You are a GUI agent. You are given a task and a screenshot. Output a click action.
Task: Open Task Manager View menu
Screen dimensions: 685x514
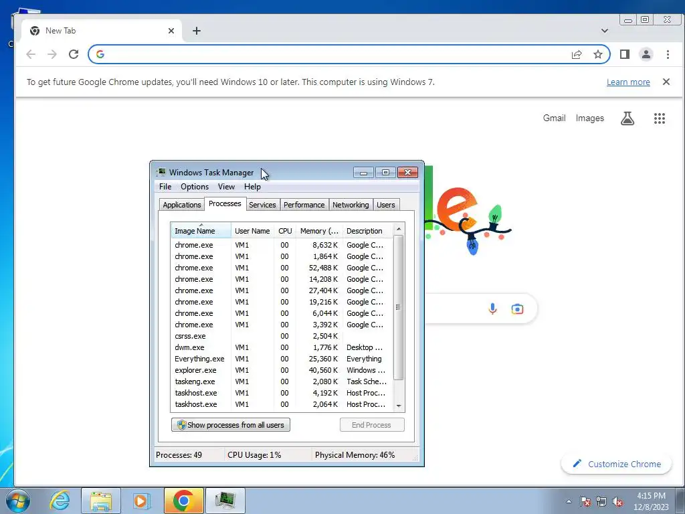pyautogui.click(x=226, y=187)
